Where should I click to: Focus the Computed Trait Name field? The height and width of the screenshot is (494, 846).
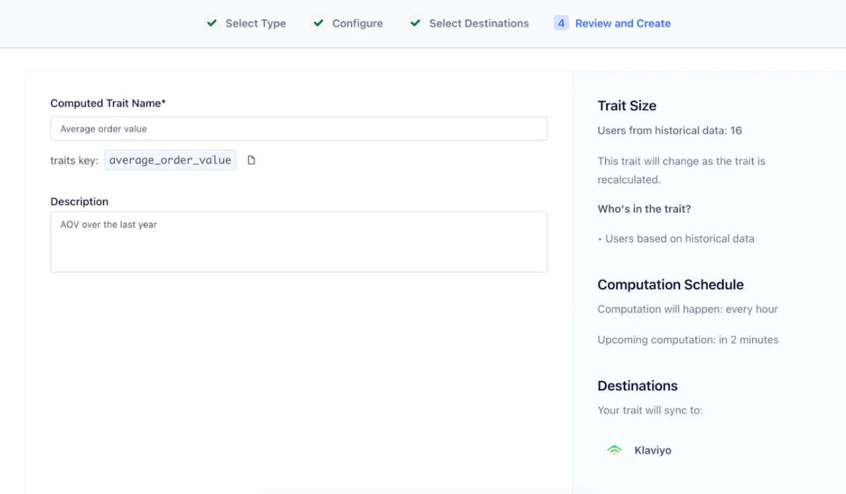tap(298, 129)
